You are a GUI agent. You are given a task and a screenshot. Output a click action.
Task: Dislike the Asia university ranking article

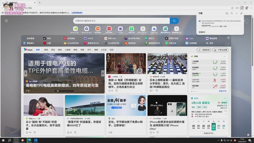157,91
